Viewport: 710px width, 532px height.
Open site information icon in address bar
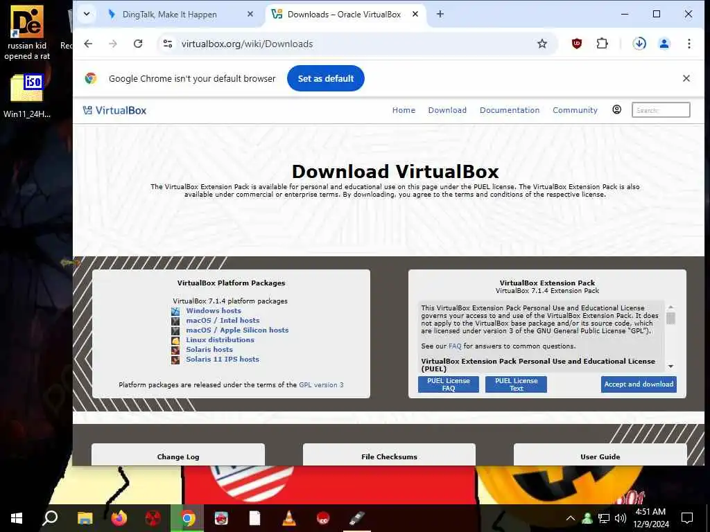point(168,44)
